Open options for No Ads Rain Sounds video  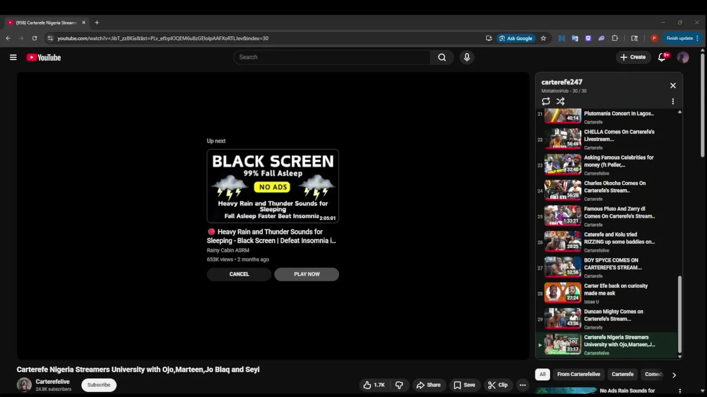pyautogui.click(x=679, y=391)
